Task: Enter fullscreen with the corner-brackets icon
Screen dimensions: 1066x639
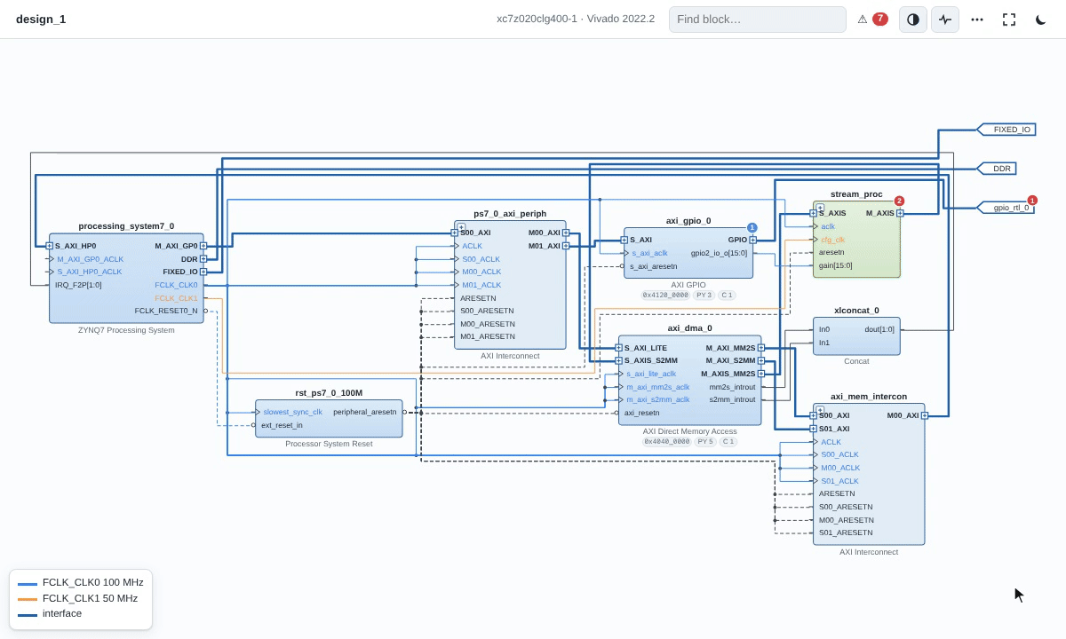Action: (x=1009, y=19)
